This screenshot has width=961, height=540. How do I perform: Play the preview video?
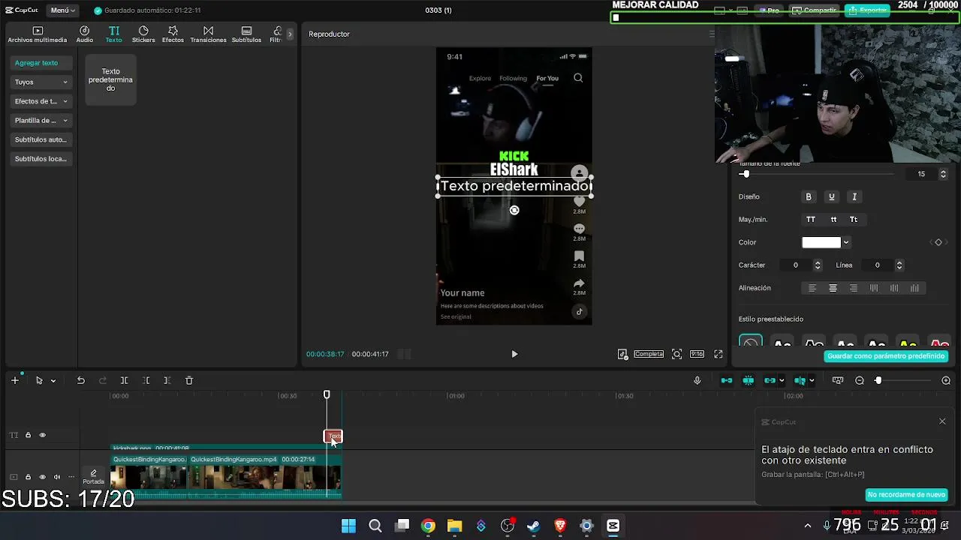(x=514, y=354)
